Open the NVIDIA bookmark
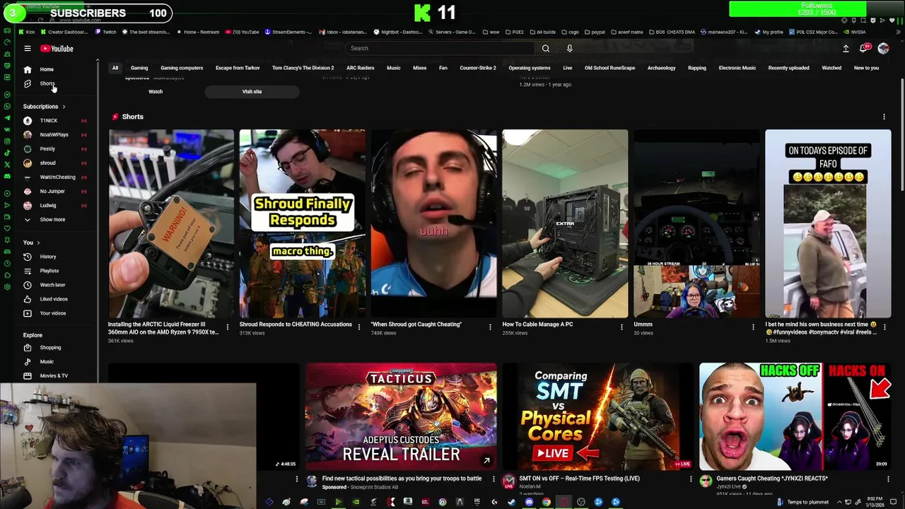The width and height of the screenshot is (905, 509). (x=854, y=32)
